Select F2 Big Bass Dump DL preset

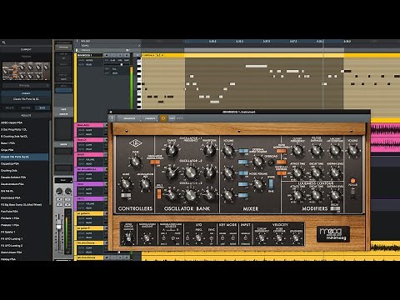[x=24, y=204]
